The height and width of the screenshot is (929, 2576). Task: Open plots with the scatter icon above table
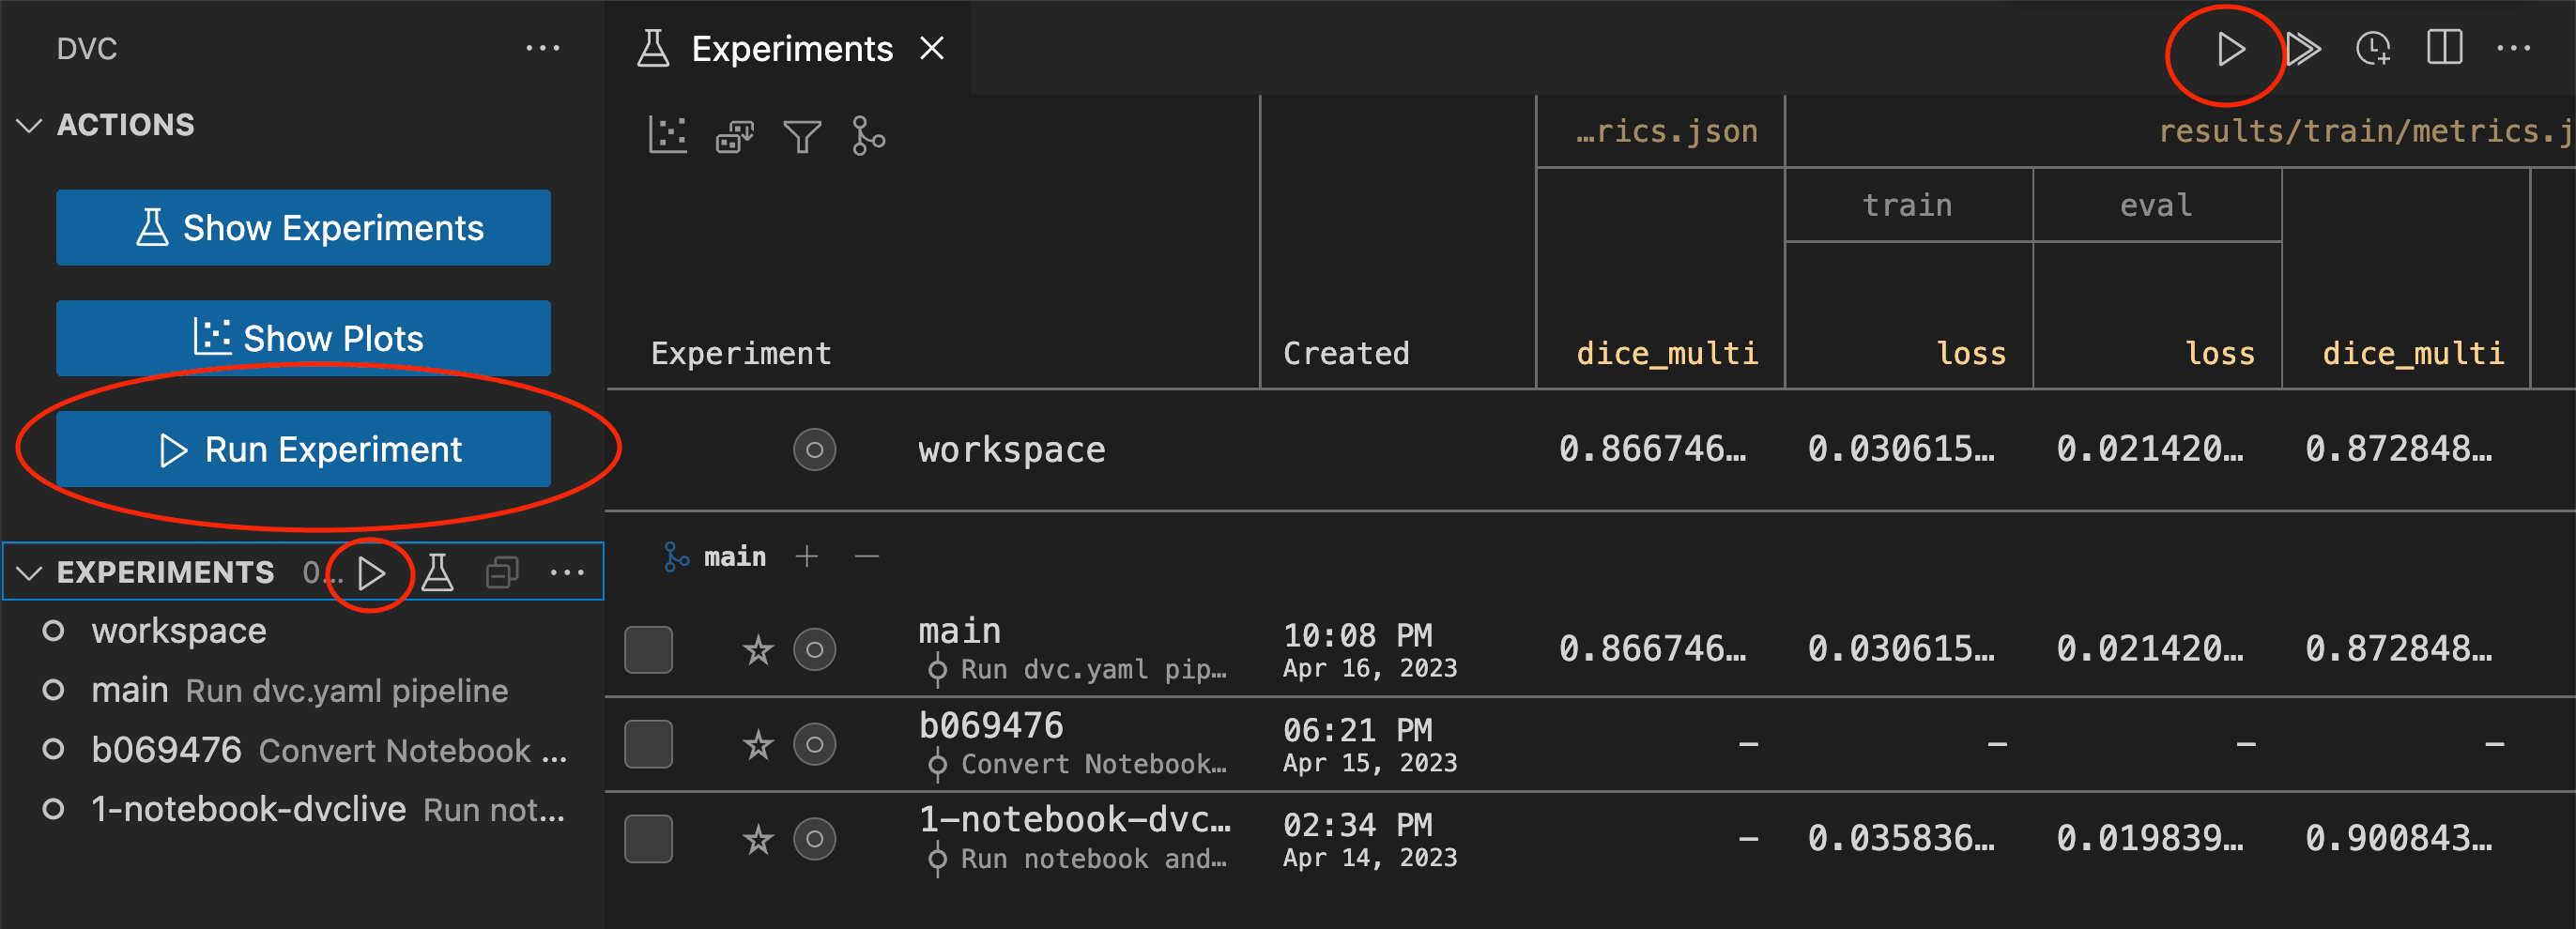coord(668,135)
